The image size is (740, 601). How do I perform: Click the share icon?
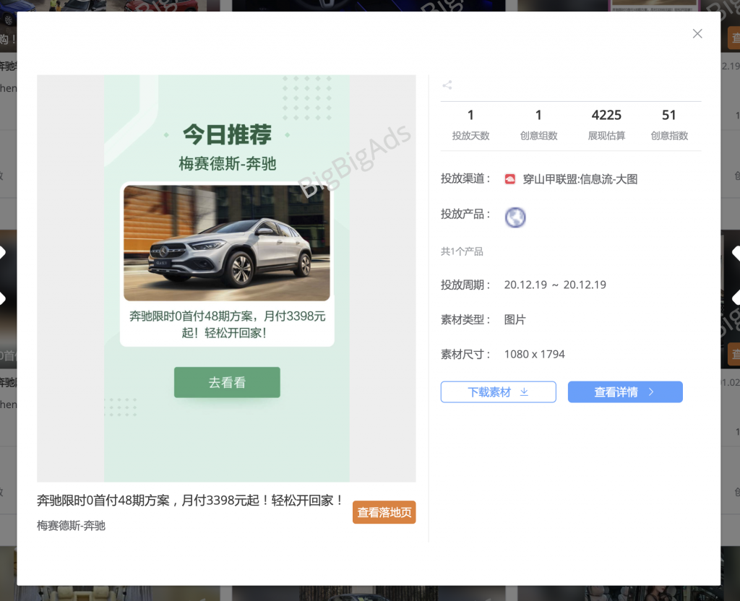click(447, 85)
